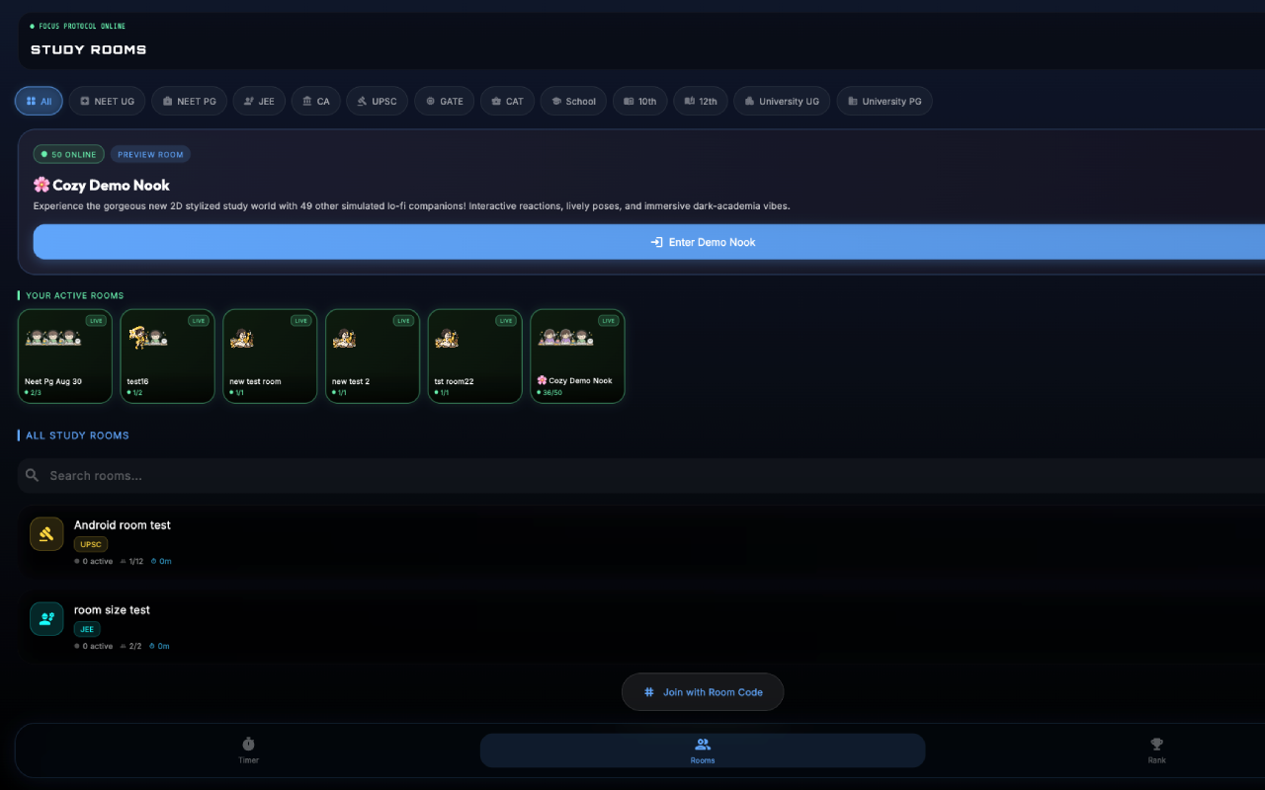The image size is (1265, 790).
Task: Open the test16 active room card
Action: (167, 356)
